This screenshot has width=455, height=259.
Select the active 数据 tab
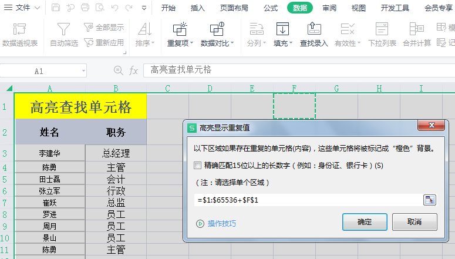click(300, 8)
